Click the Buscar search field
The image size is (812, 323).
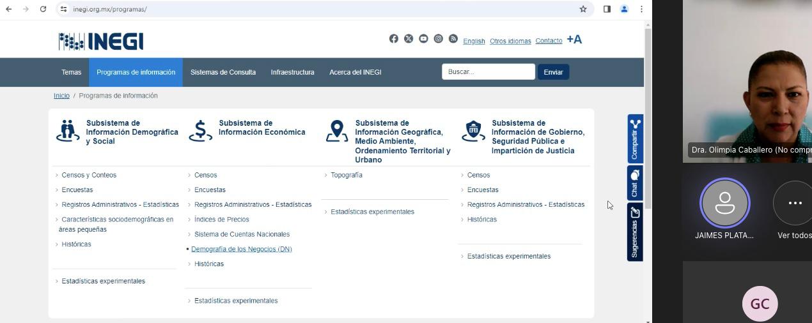[488, 71]
